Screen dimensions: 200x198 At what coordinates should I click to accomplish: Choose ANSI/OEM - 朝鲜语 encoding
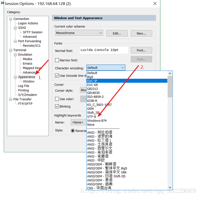pos(127,164)
